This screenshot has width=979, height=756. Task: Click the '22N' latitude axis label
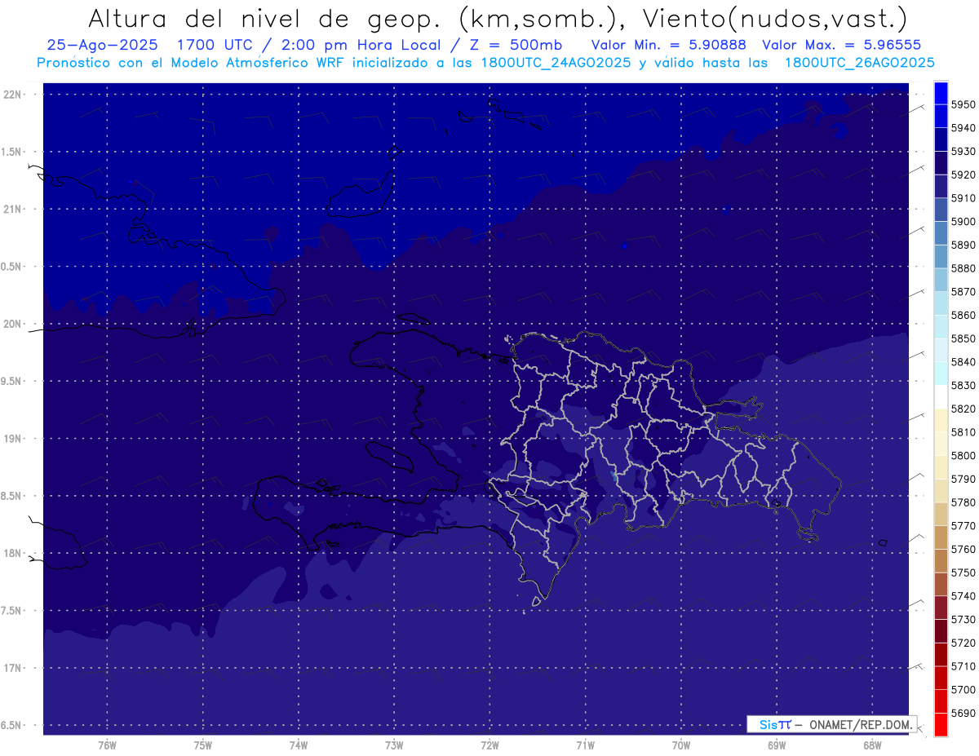pos(12,95)
